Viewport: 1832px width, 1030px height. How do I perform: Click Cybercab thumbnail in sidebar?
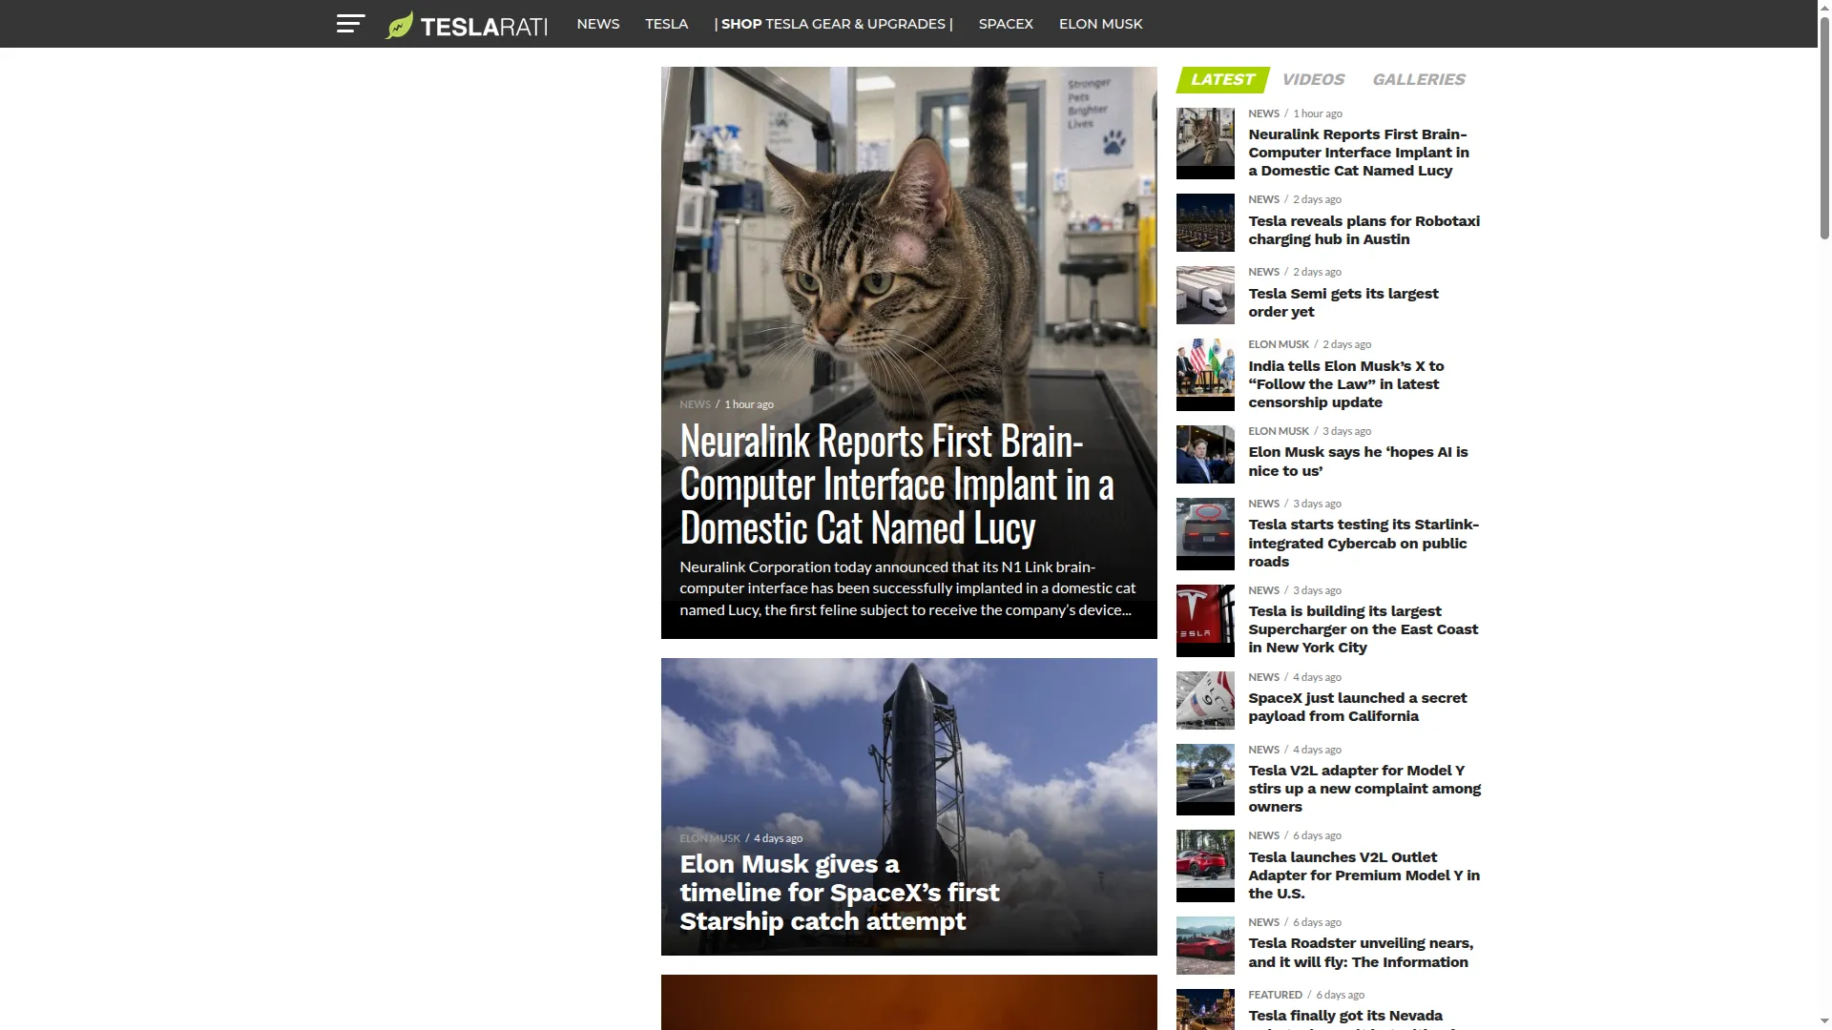(1205, 534)
